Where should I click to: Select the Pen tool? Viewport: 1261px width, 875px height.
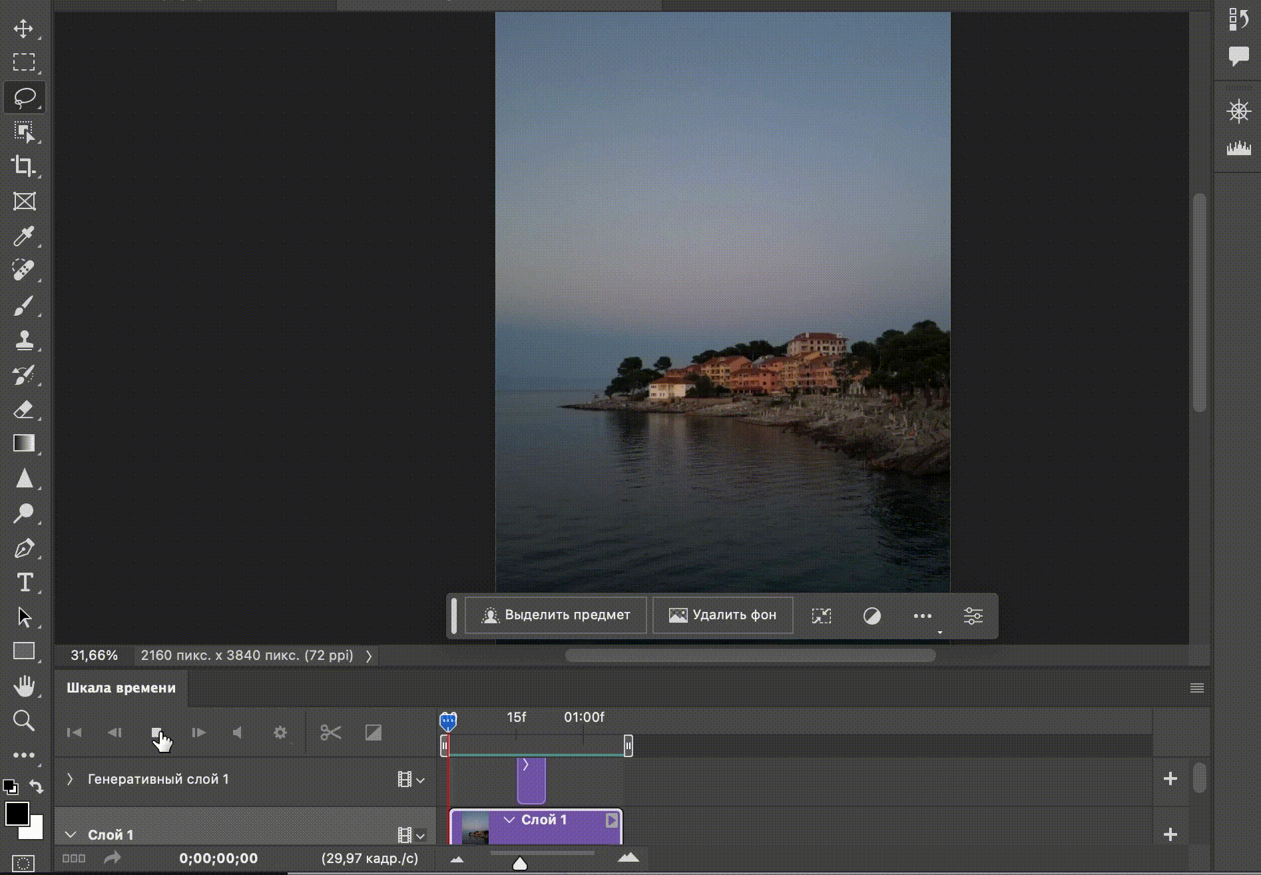tap(24, 548)
